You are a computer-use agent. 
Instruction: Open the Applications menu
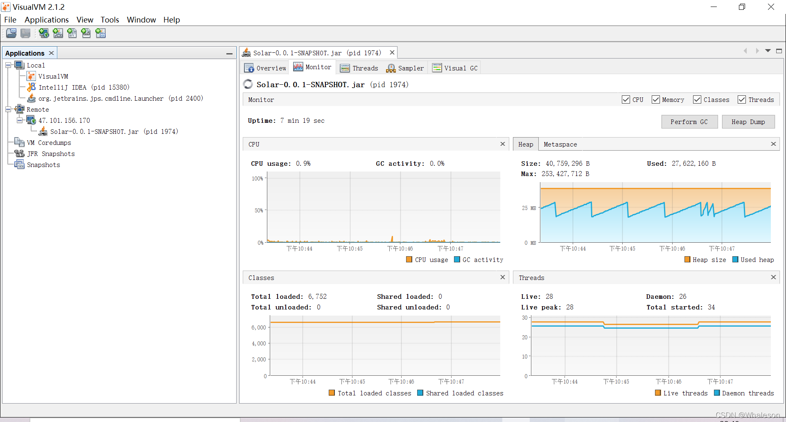47,20
